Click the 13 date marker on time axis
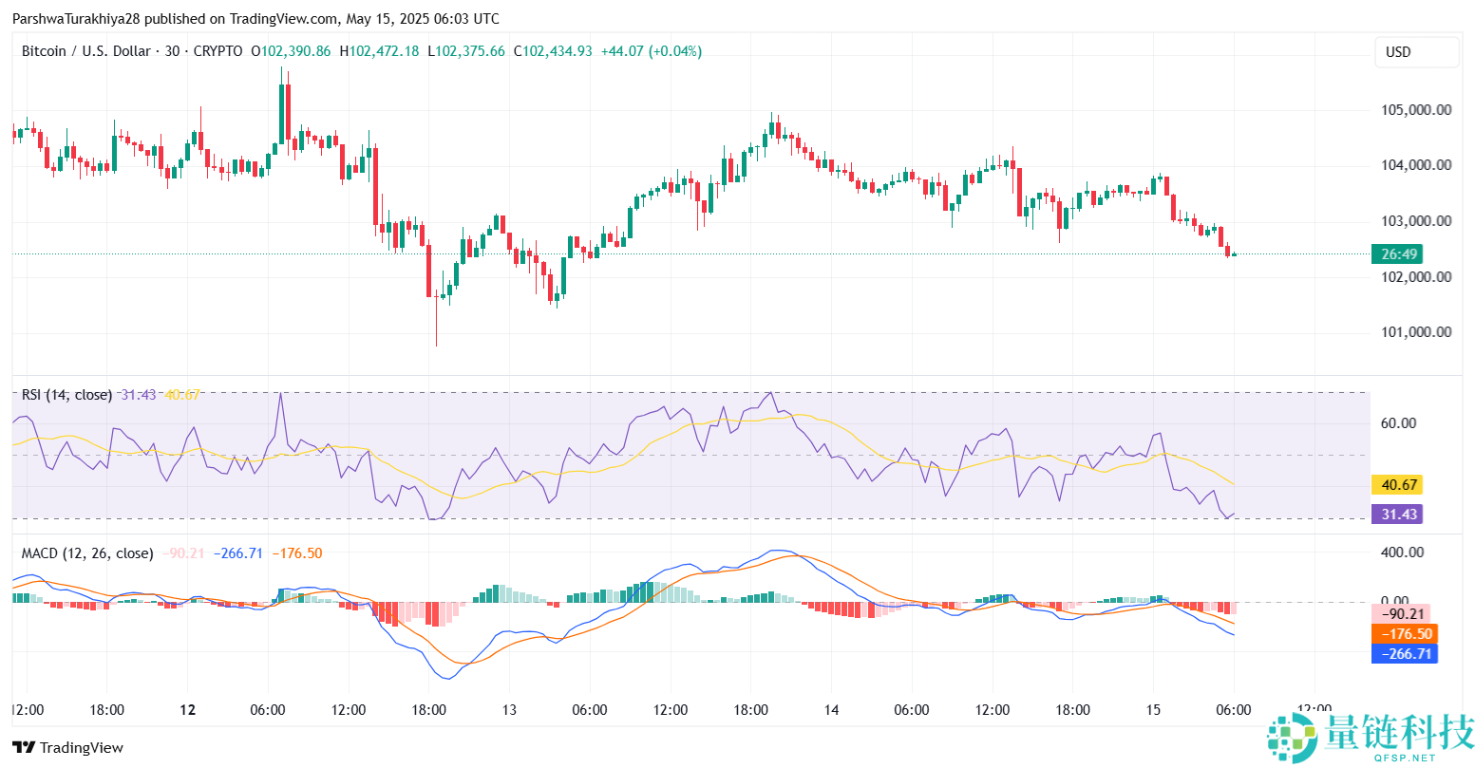1475x768 pixels. pos(509,709)
